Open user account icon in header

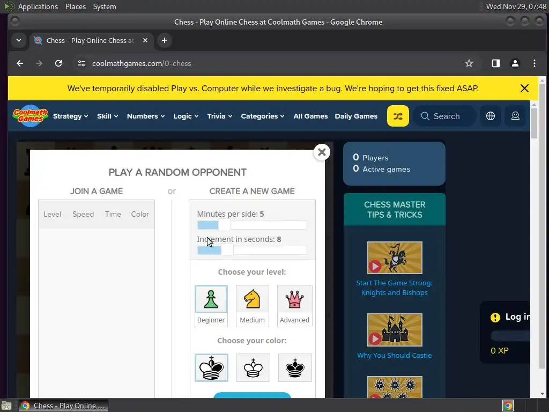click(515, 116)
